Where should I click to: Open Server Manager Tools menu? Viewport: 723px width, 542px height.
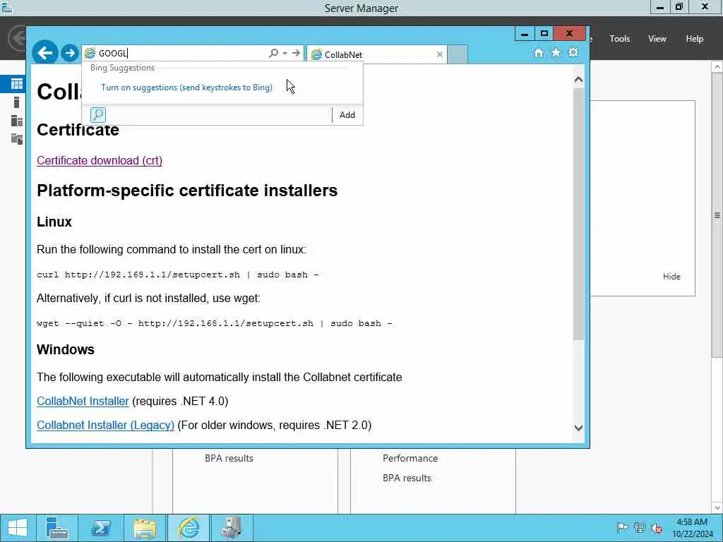620,39
